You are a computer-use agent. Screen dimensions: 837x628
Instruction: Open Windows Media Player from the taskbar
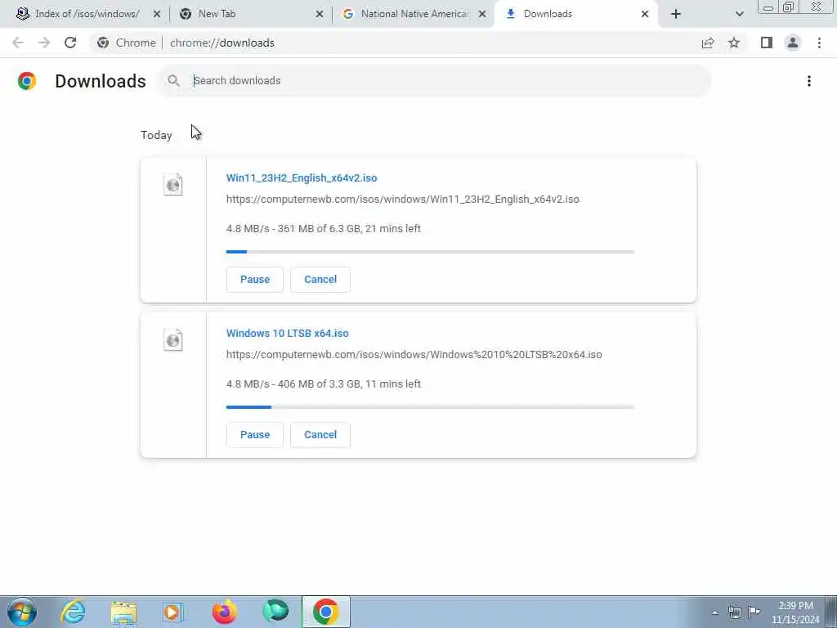173,612
